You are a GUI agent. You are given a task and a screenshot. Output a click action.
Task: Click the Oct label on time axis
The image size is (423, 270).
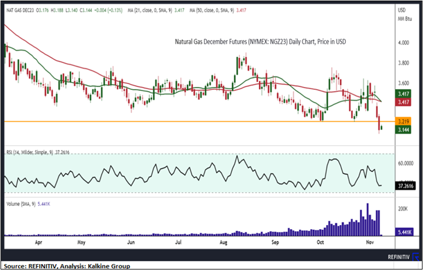[x=320, y=242]
